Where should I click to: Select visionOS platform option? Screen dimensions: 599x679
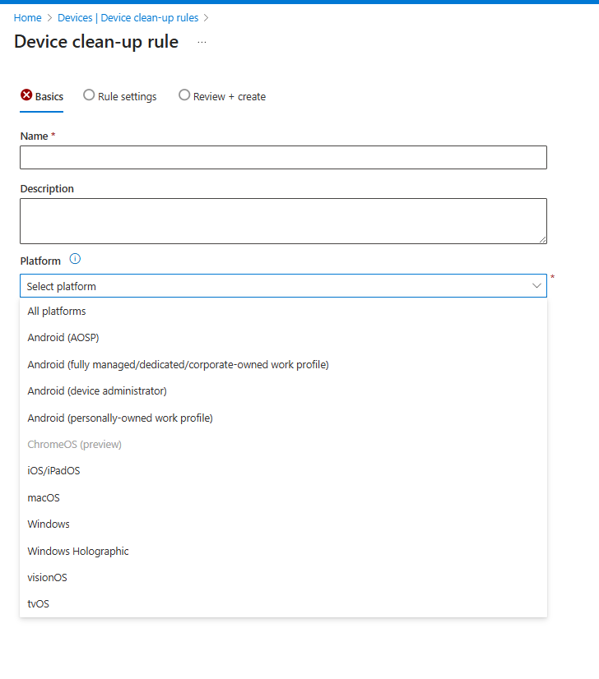47,578
